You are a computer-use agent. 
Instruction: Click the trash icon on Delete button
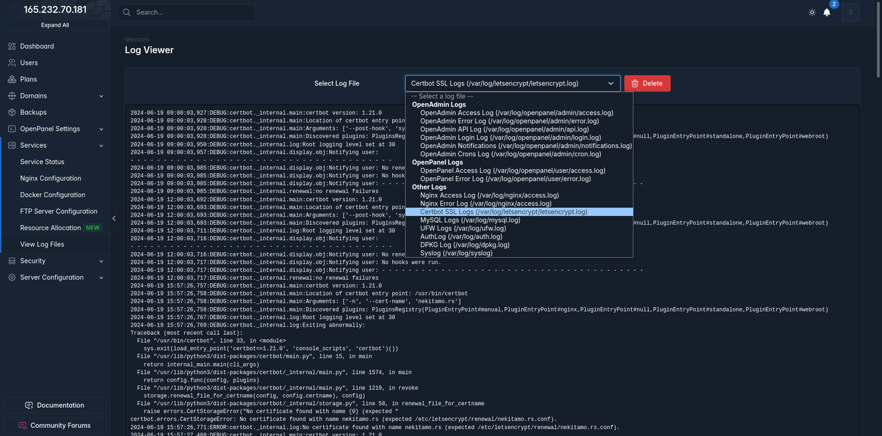635,83
